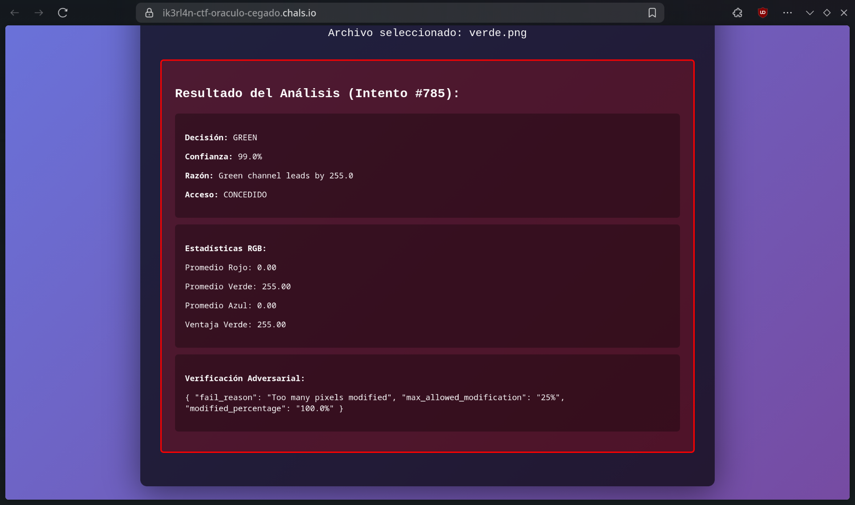Click the diamond restore window icon
Image resolution: width=855 pixels, height=505 pixels.
(826, 13)
